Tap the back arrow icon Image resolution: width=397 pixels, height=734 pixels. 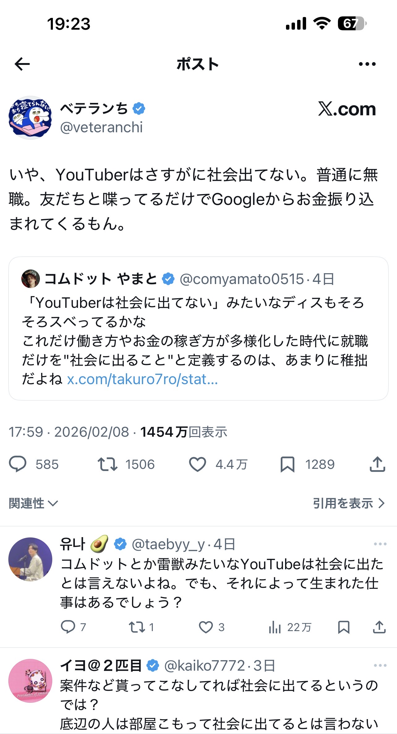click(22, 64)
